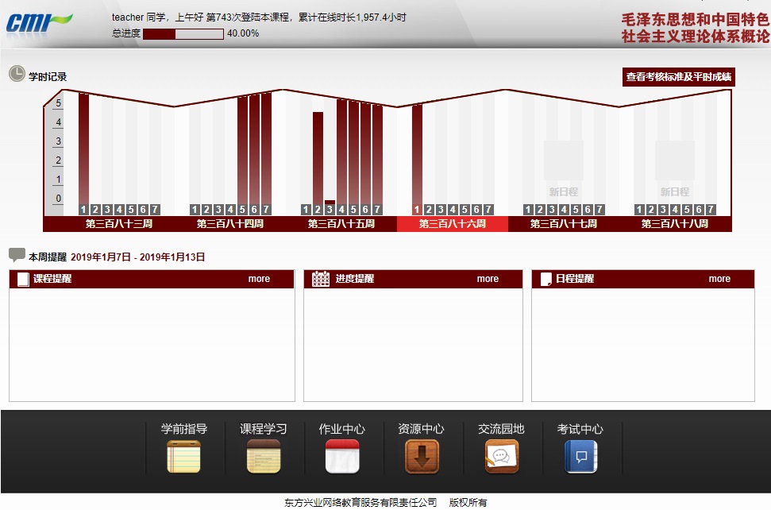Click 查看考核标准及平时成绩 button
Image resolution: width=771 pixels, height=510 pixels.
[x=678, y=77]
